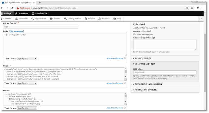This screenshot has width=209, height=113.
Task: Open Footer Text format dropdown
Action: [x=27, y=108]
